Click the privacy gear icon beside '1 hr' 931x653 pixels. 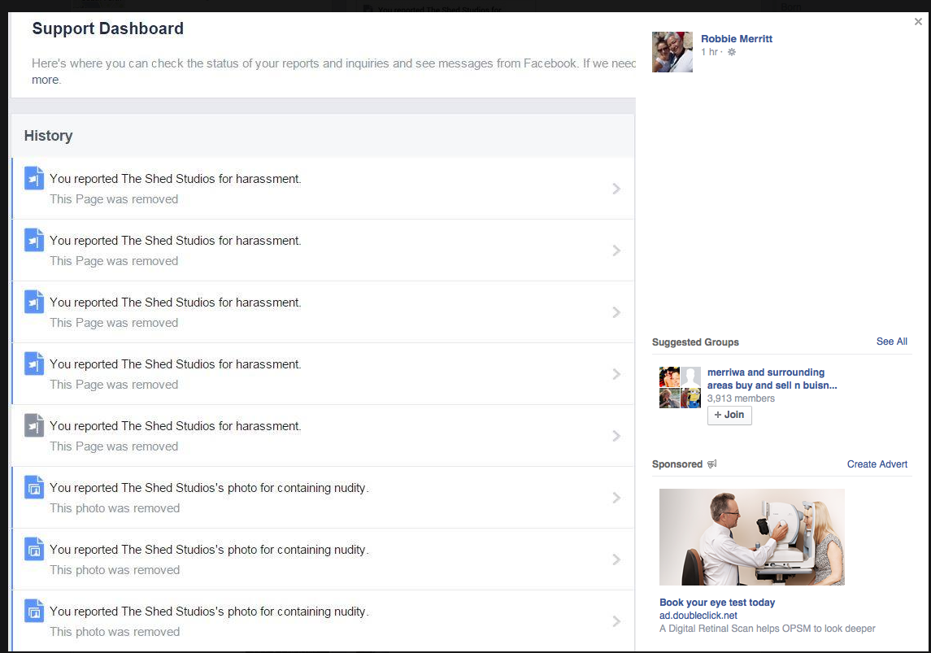731,52
